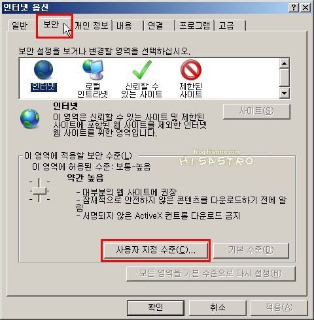
Task: Open the 연결 tab
Action: point(155,25)
